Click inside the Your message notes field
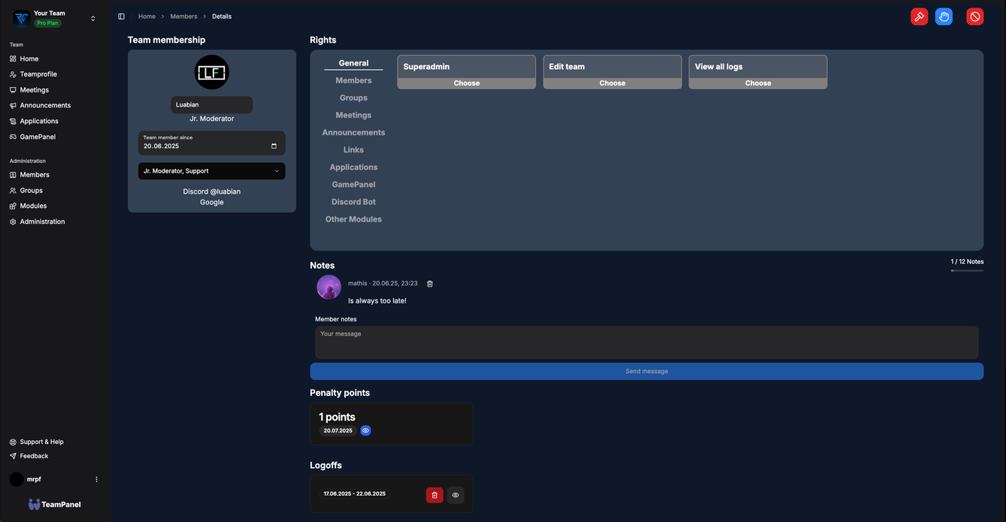Image resolution: width=1006 pixels, height=522 pixels. tap(646, 342)
